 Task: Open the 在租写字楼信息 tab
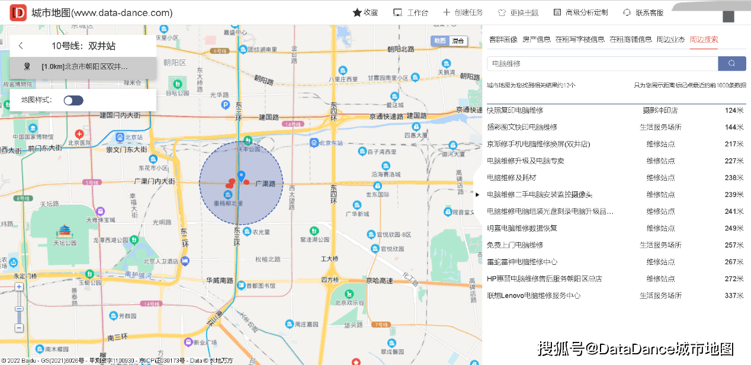pos(580,40)
